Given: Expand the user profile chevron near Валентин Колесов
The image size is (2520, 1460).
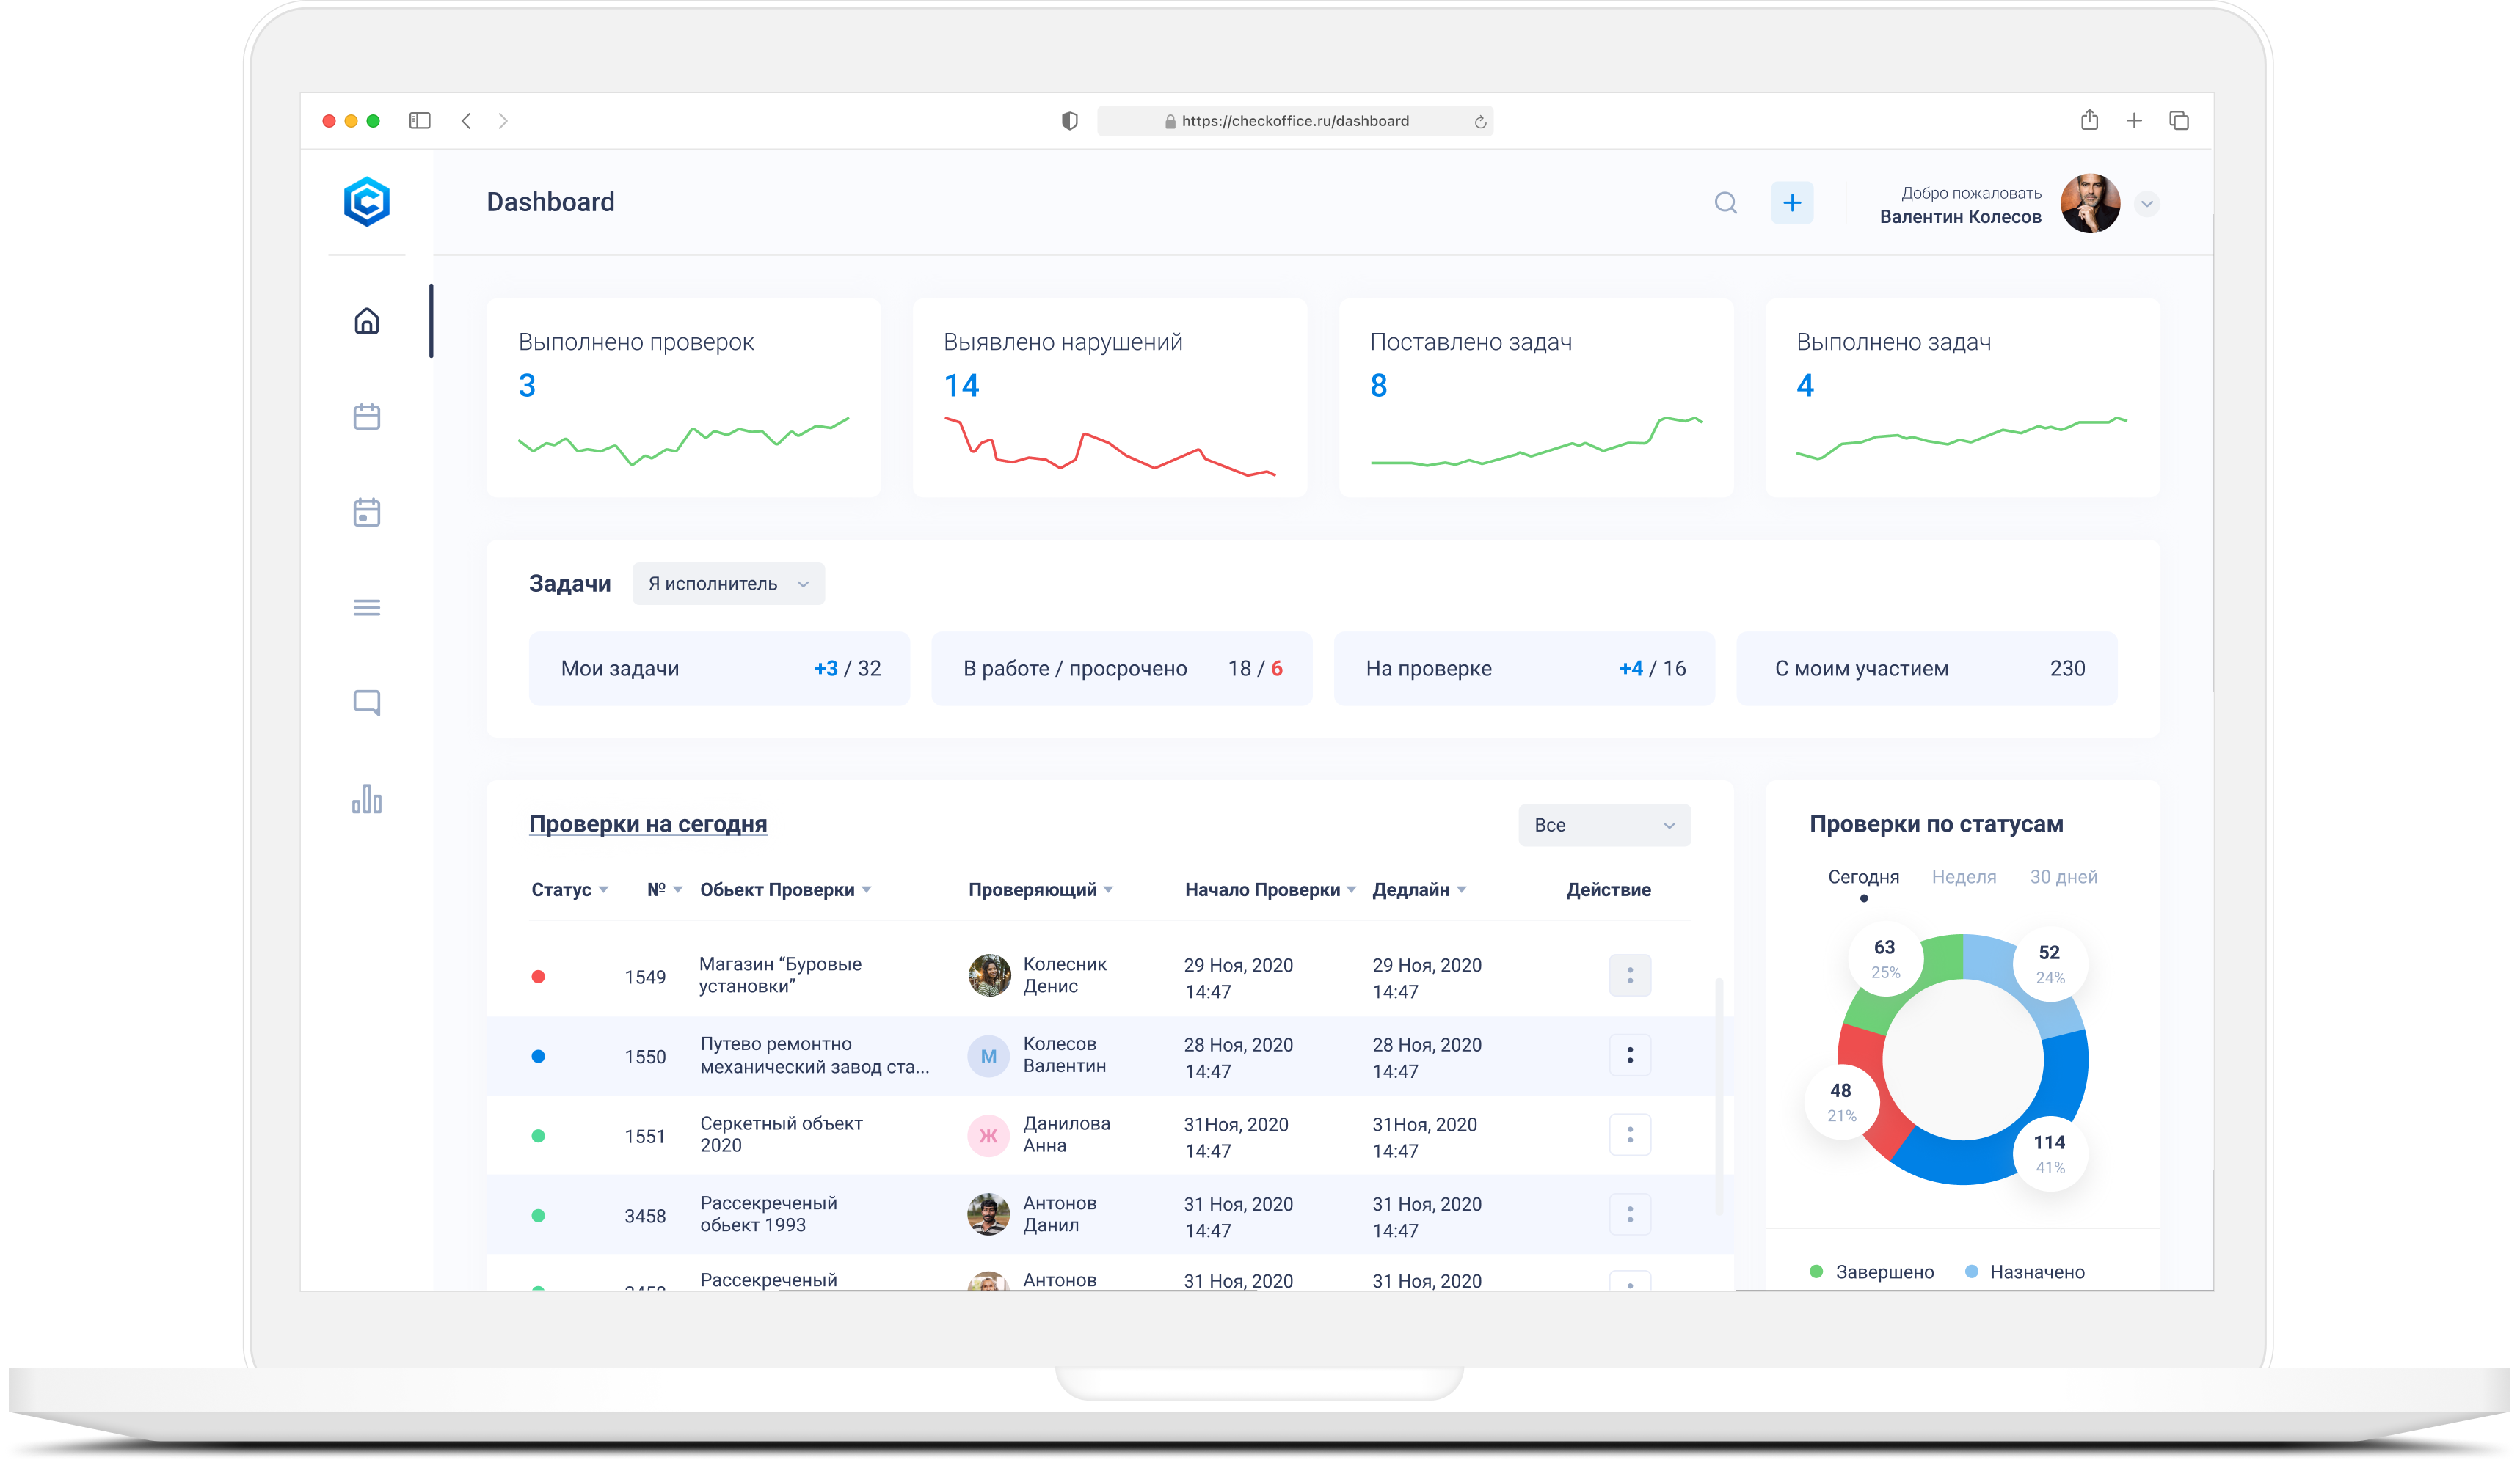Looking at the screenshot, I should [x=2147, y=204].
